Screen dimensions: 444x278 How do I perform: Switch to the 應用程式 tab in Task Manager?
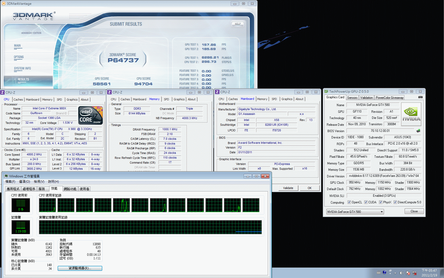[13, 189]
